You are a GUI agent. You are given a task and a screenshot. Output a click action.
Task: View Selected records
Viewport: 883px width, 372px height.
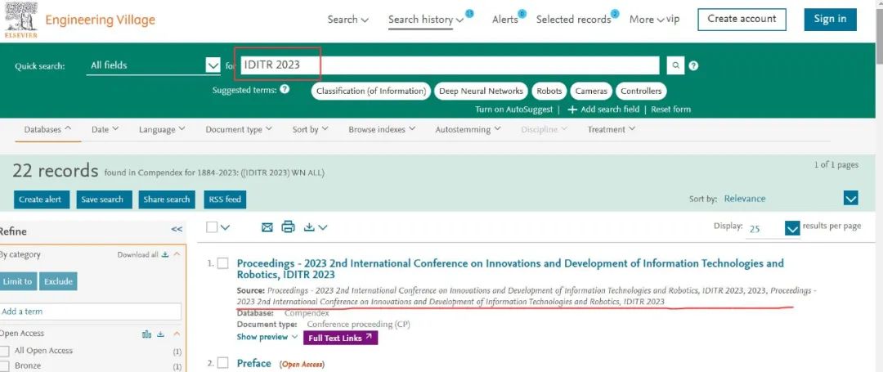[x=573, y=19]
